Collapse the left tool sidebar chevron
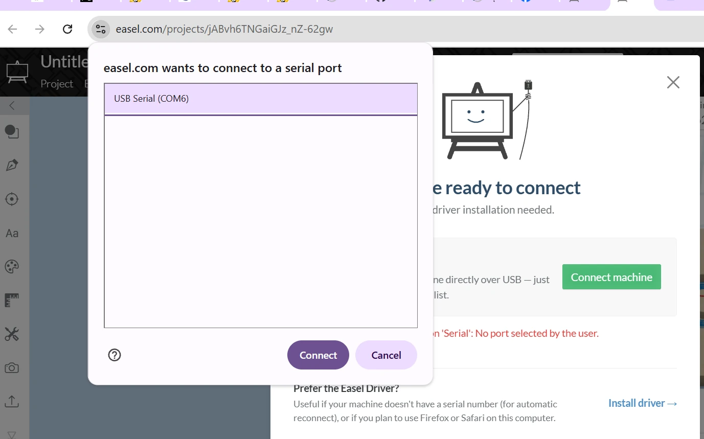Viewport: 704px width, 439px height. pos(12,106)
